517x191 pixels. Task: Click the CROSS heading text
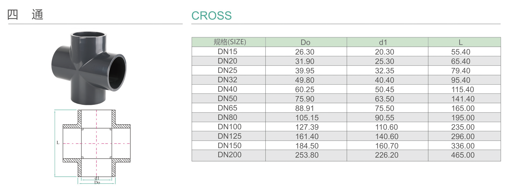(211, 16)
